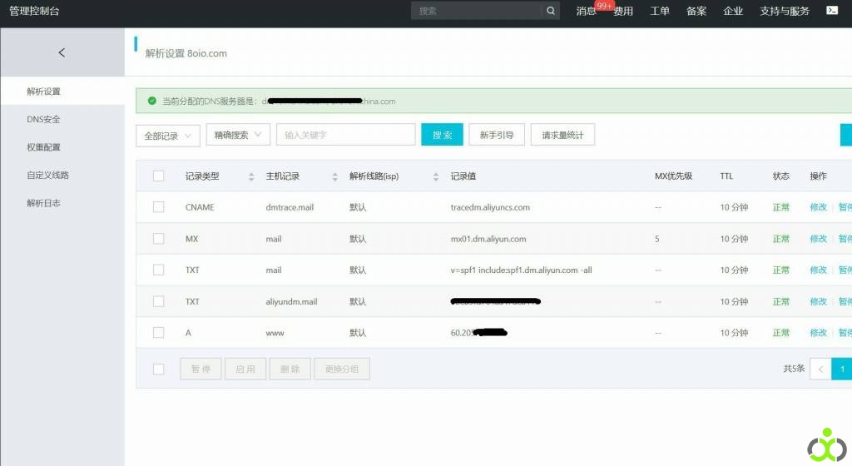Open 支持与服务 menu in top bar
The width and height of the screenshot is (852, 466).
[x=784, y=11]
